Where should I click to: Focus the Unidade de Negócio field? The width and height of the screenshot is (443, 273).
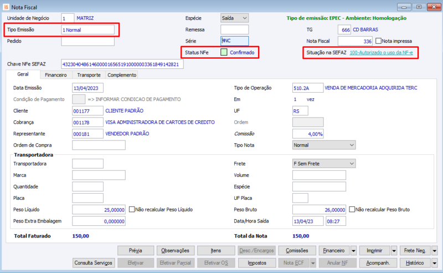(68, 18)
